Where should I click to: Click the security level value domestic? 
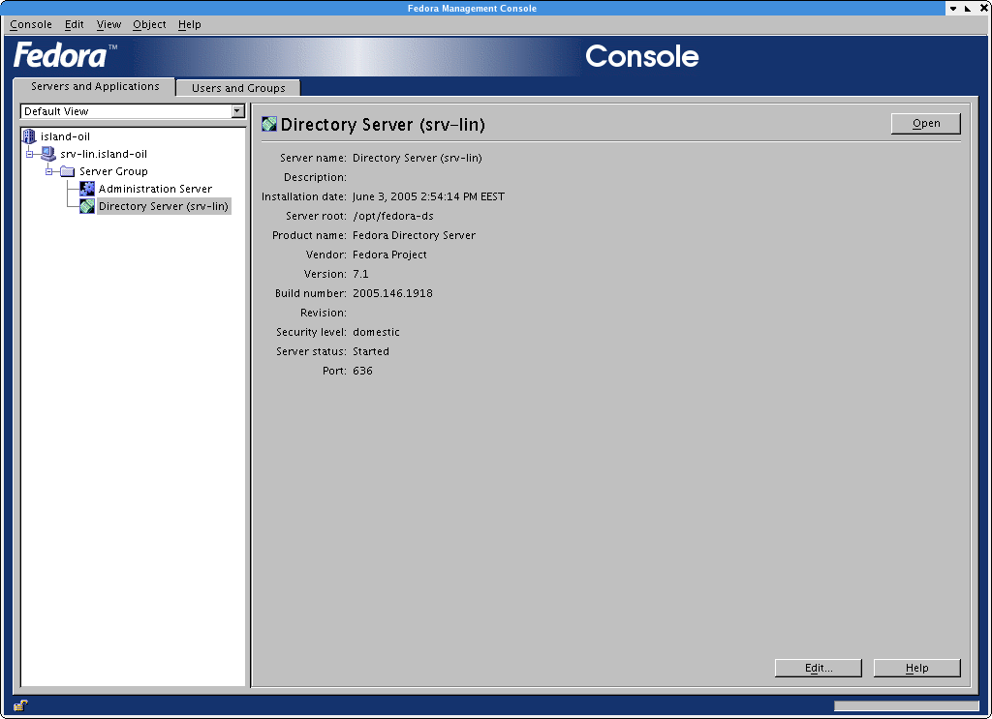click(x=377, y=332)
